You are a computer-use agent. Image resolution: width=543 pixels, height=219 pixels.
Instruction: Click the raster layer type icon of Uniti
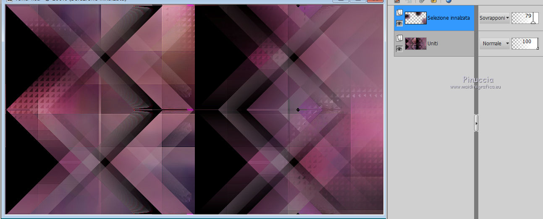399,39
